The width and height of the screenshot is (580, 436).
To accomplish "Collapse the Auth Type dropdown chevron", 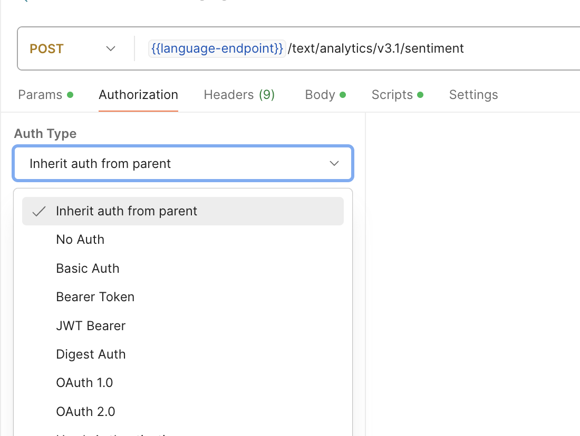I will coord(334,164).
